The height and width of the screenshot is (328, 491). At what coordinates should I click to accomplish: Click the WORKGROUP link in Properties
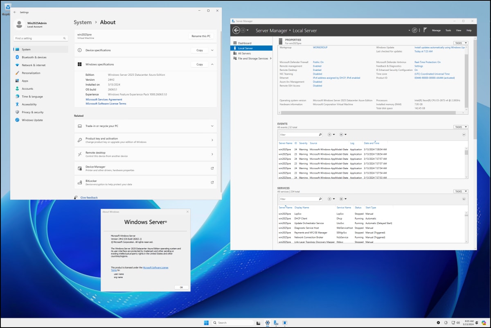tap(320, 48)
